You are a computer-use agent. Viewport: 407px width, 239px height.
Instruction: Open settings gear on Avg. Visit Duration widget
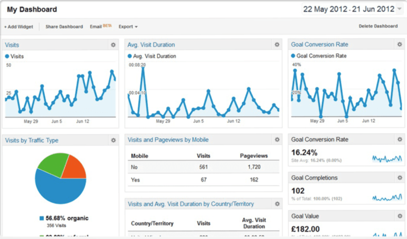[x=277, y=45]
